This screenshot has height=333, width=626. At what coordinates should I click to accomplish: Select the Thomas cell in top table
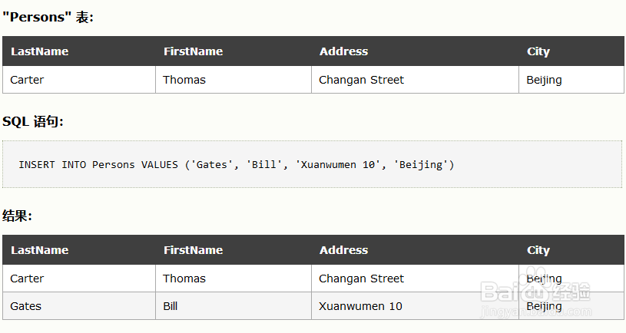point(184,80)
